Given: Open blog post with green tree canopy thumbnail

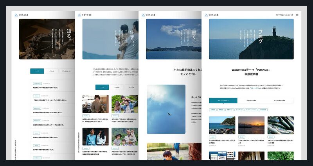Looking at the screenshot, I should coord(281,155).
